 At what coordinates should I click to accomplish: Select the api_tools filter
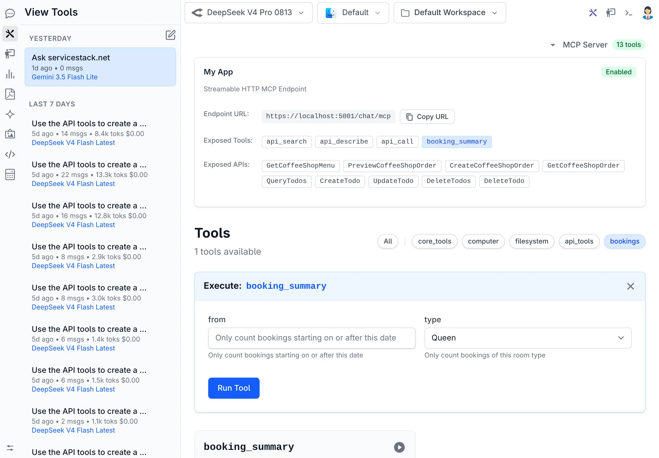[x=579, y=241]
